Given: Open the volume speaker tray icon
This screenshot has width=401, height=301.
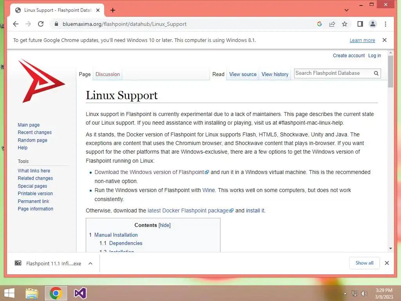Looking at the screenshot, I should [364, 293].
